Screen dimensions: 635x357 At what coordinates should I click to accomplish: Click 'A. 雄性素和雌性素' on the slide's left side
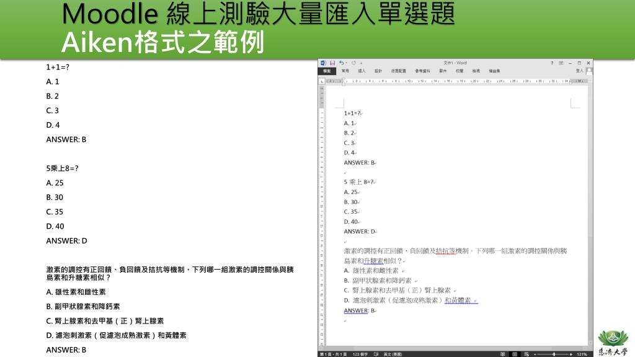tap(76, 292)
